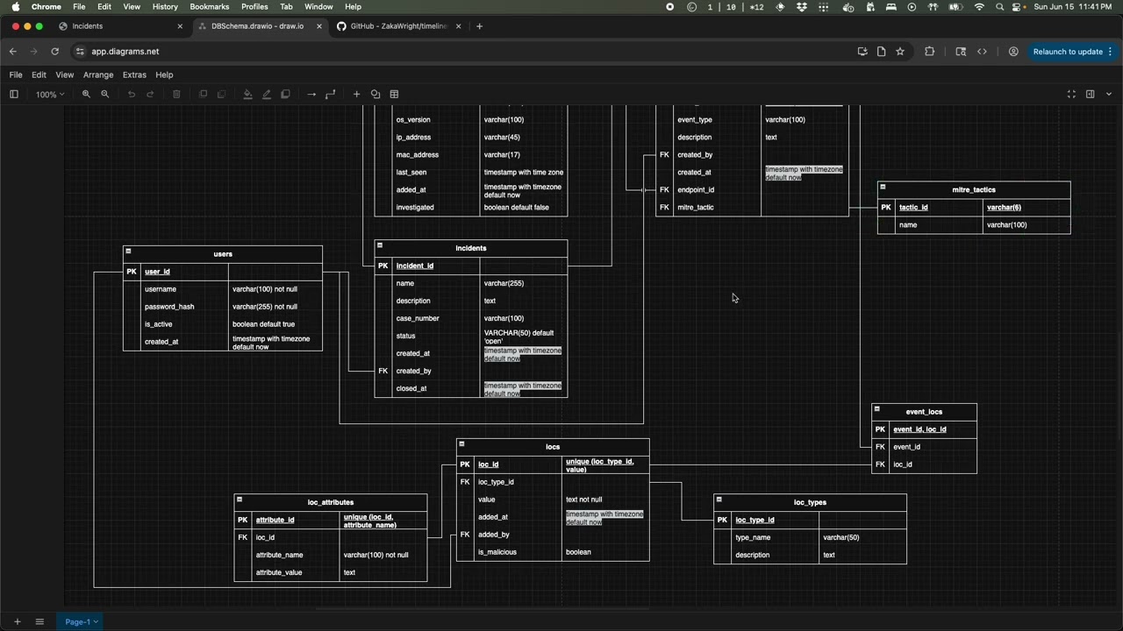Open a new browser tab
The width and height of the screenshot is (1123, 631).
tap(479, 26)
